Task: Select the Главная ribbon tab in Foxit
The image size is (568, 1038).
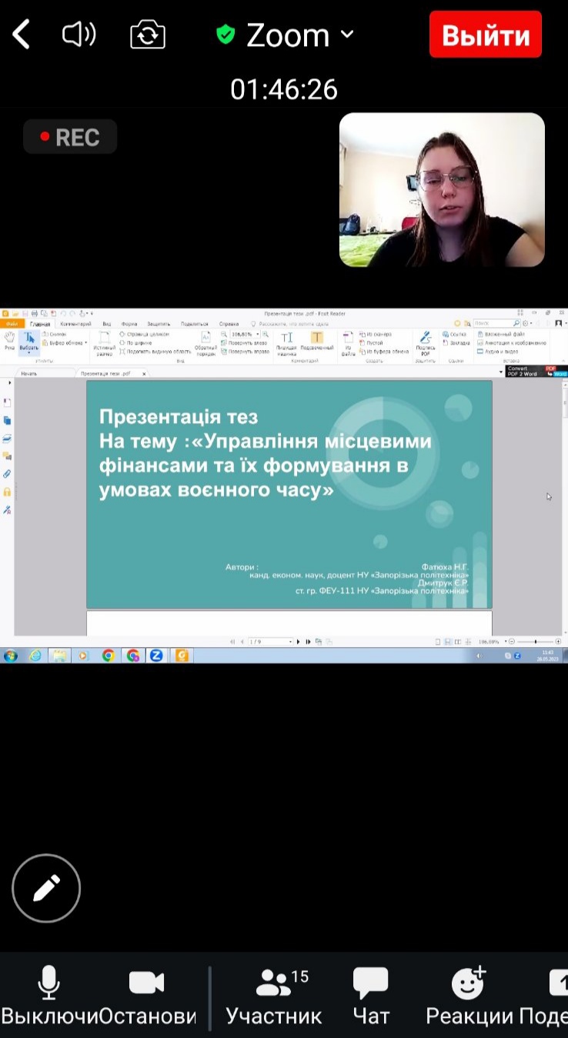Action: 40,324
